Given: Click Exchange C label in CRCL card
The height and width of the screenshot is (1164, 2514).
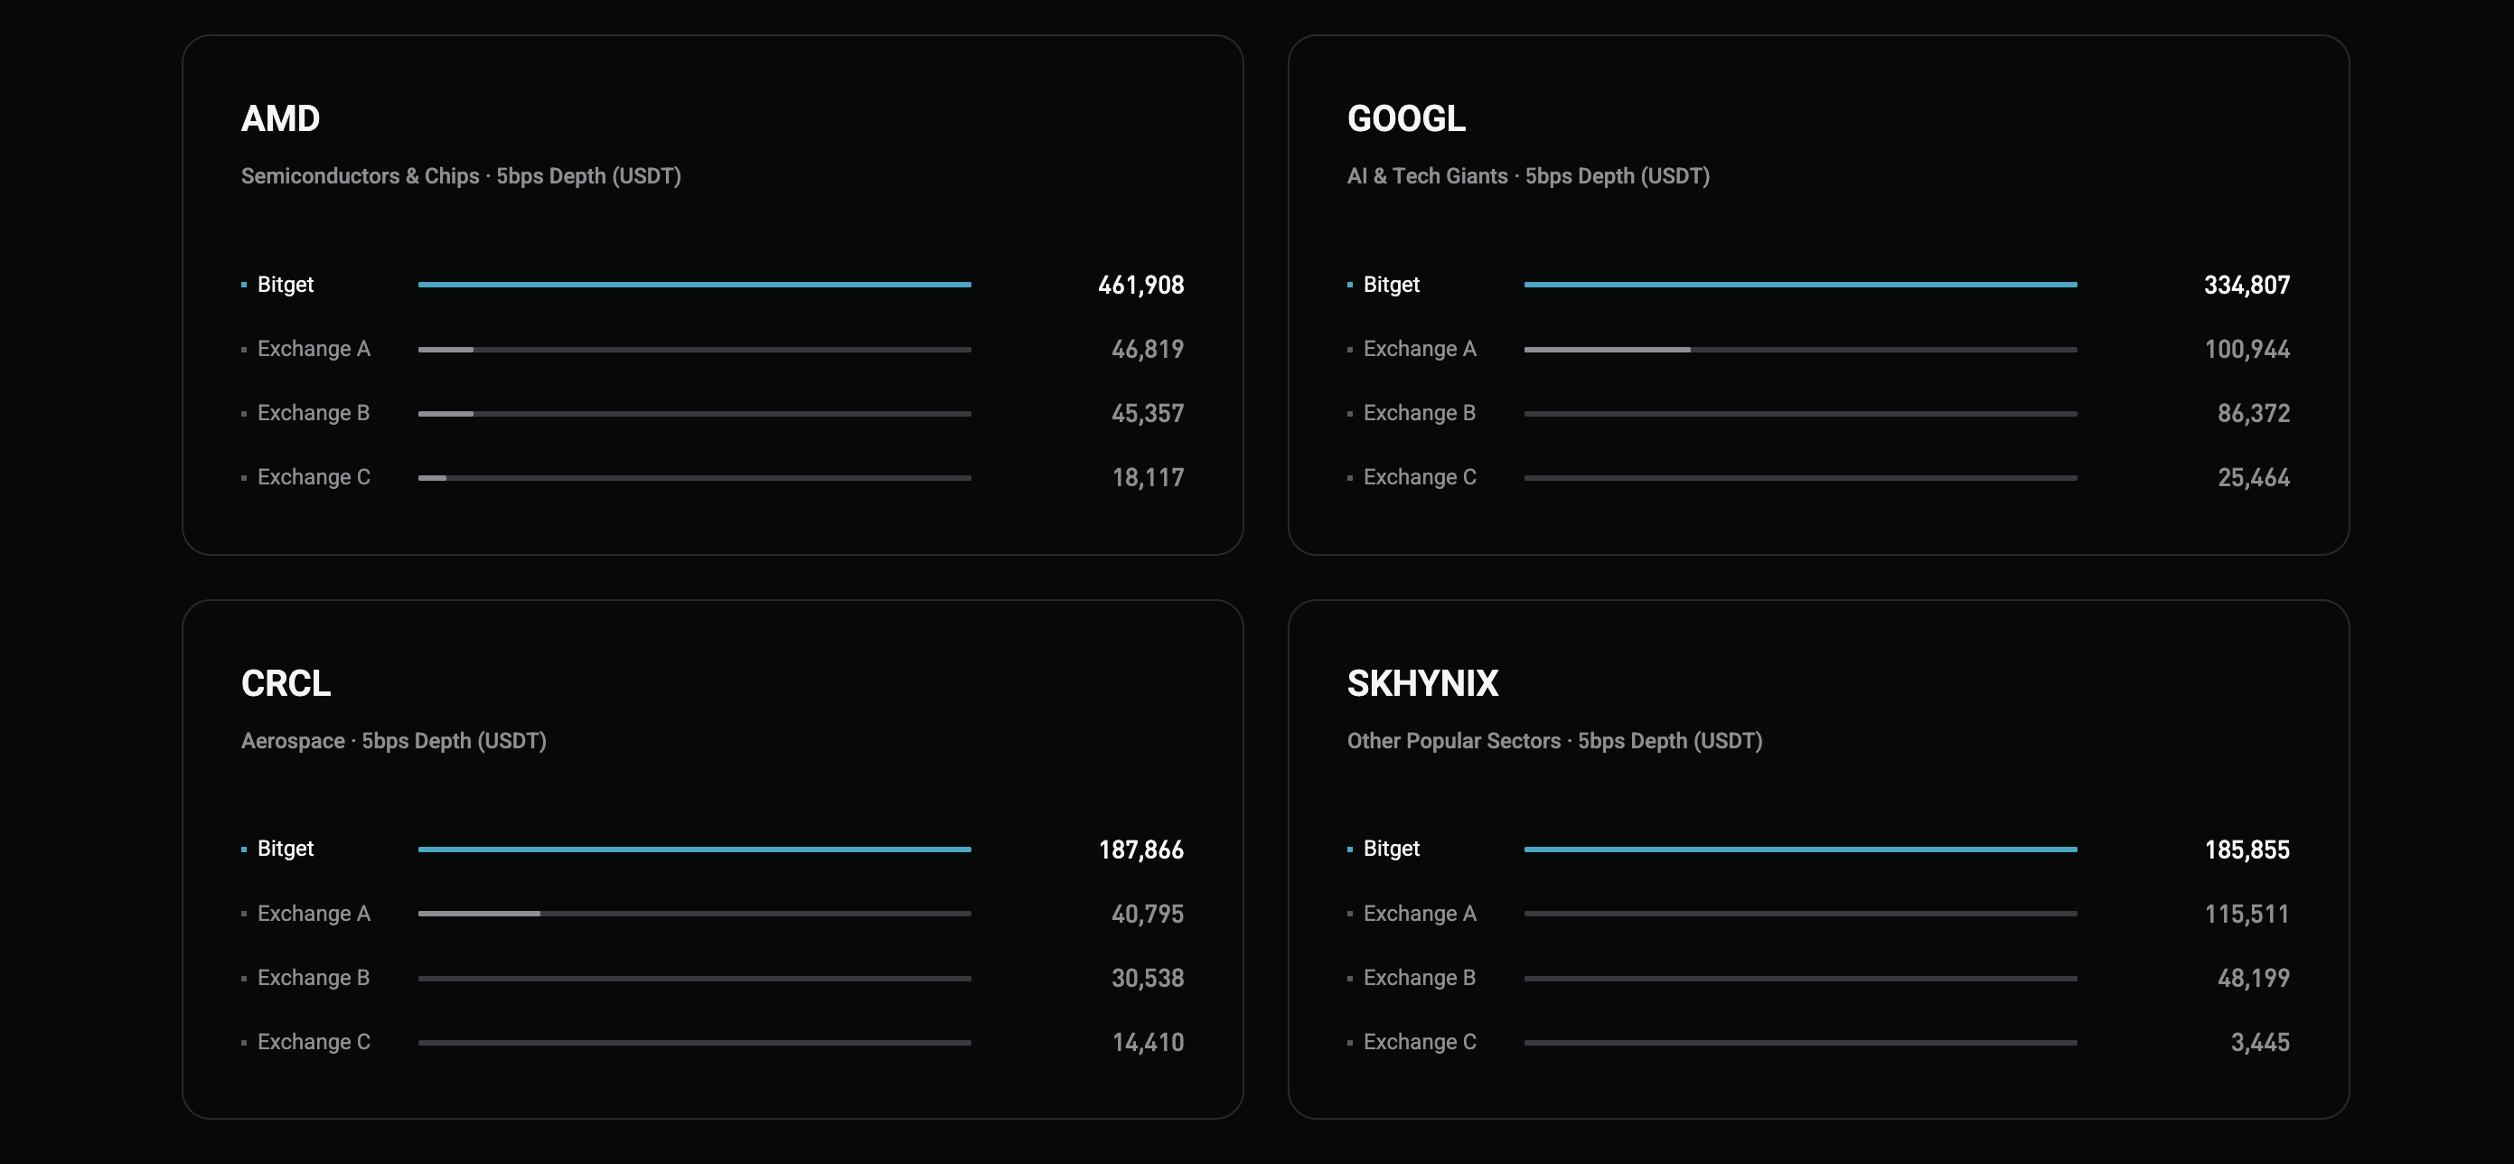Looking at the screenshot, I should 314,1042.
